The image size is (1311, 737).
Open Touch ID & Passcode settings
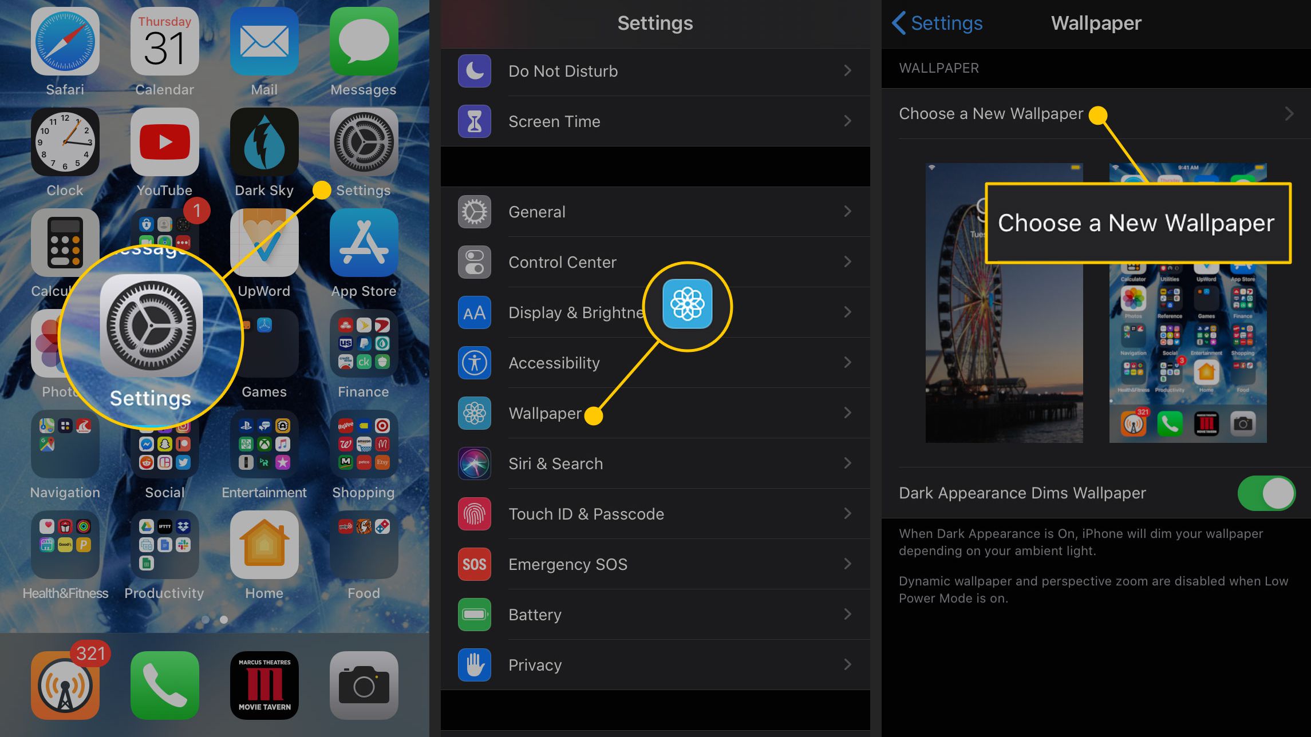coord(654,514)
